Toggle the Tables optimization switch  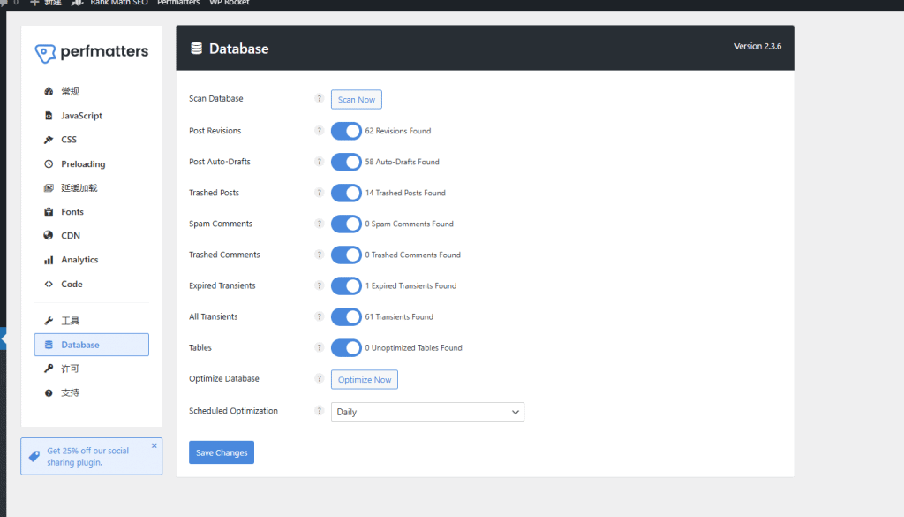tap(346, 348)
